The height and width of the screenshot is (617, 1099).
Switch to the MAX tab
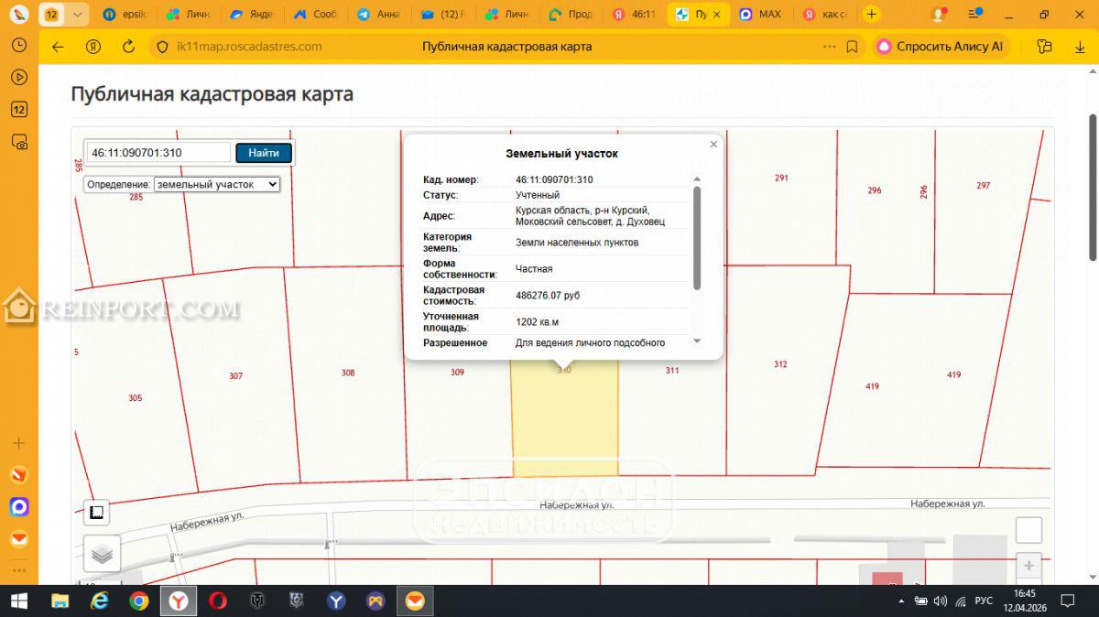coord(761,15)
